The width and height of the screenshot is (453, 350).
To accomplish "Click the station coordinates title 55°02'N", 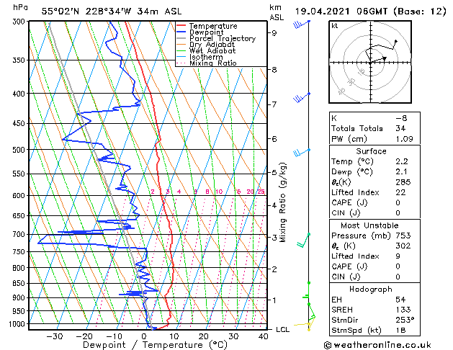I will (x=112, y=12).
